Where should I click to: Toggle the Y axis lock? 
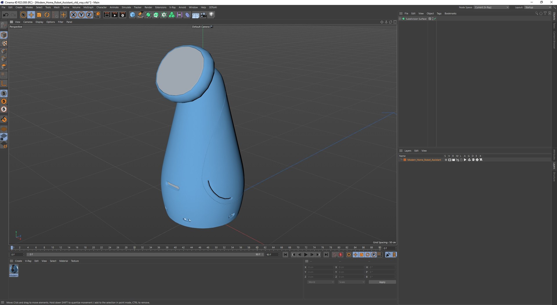(81, 15)
